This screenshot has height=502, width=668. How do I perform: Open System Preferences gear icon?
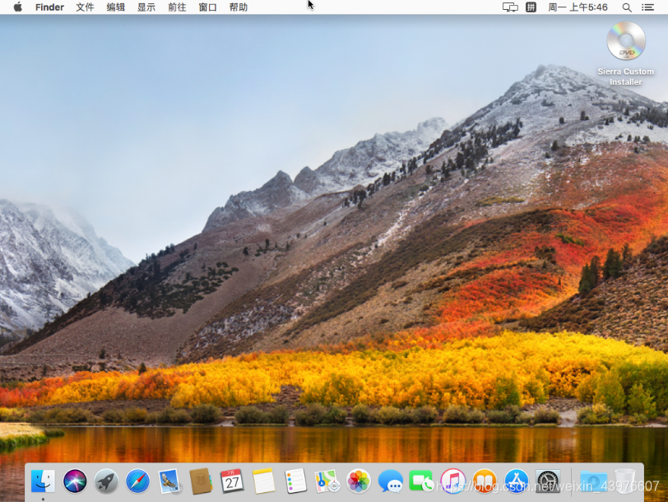click(548, 481)
